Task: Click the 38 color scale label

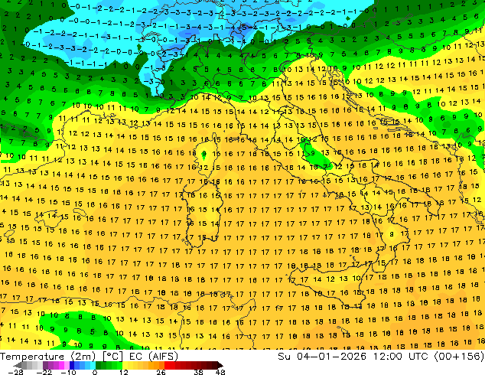Action: pyautogui.click(x=198, y=372)
